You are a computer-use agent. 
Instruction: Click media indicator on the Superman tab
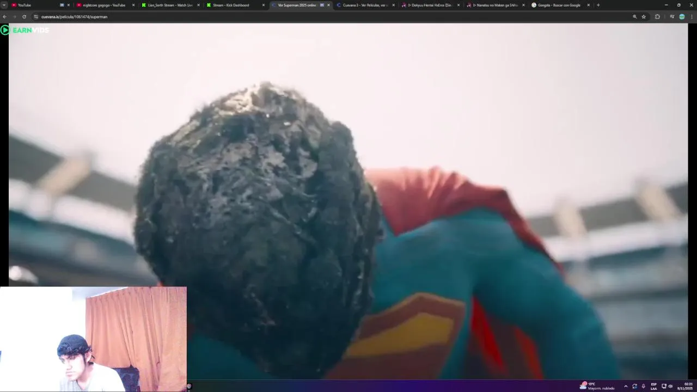click(x=322, y=5)
